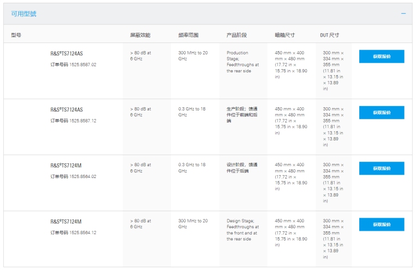
Task: Click the Production Stage description cell
Action: 242,62
